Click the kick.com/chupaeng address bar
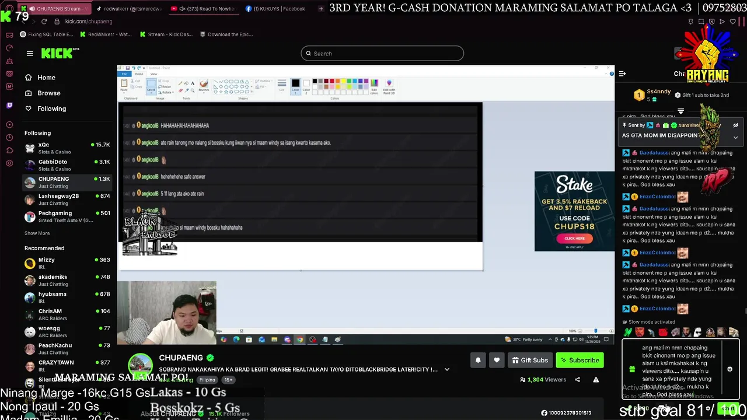 [x=88, y=22]
